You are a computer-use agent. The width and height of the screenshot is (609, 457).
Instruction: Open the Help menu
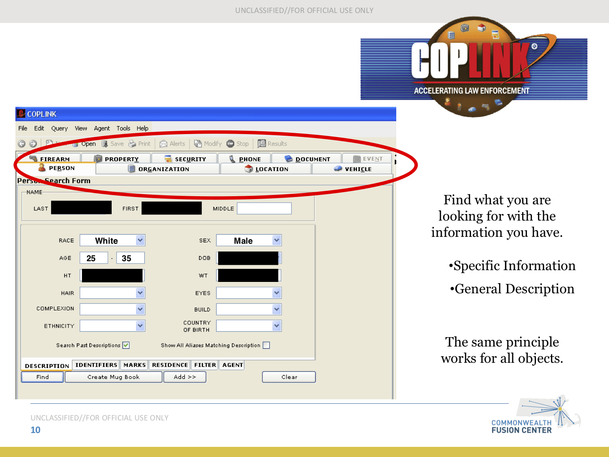click(143, 128)
